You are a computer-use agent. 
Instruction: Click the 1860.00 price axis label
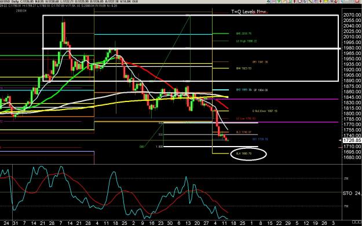(x=352, y=92)
